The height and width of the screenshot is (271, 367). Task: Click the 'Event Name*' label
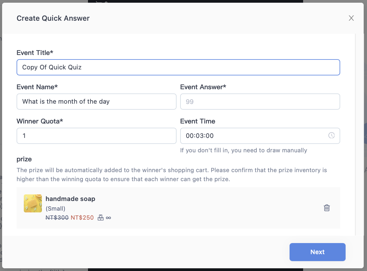coord(37,87)
